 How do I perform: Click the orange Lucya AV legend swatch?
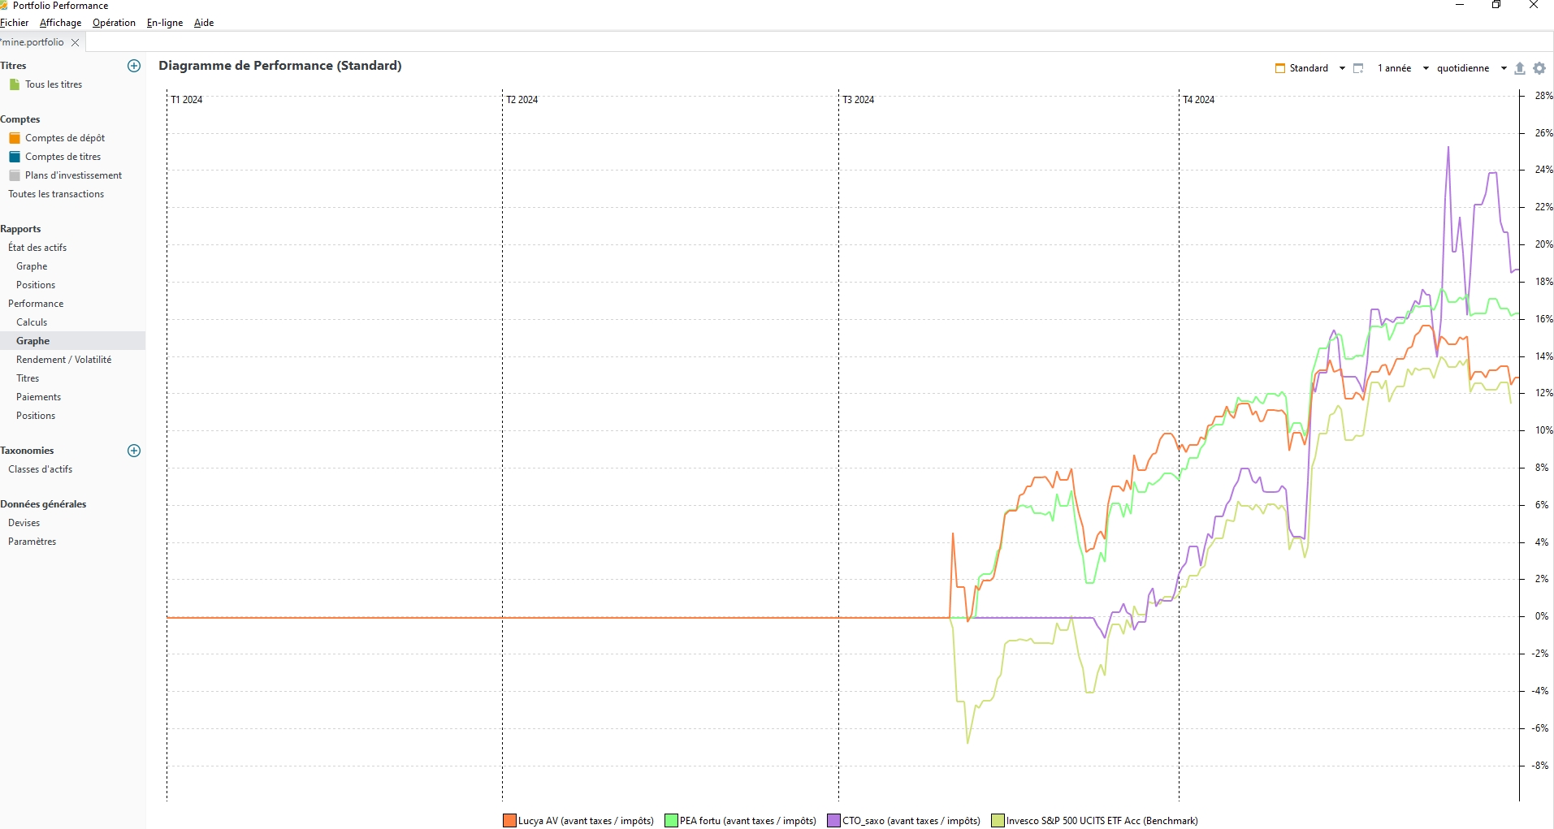[x=510, y=821]
